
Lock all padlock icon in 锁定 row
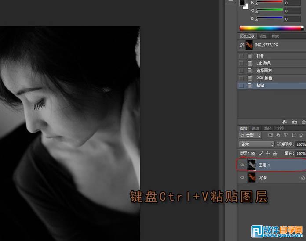(275, 154)
